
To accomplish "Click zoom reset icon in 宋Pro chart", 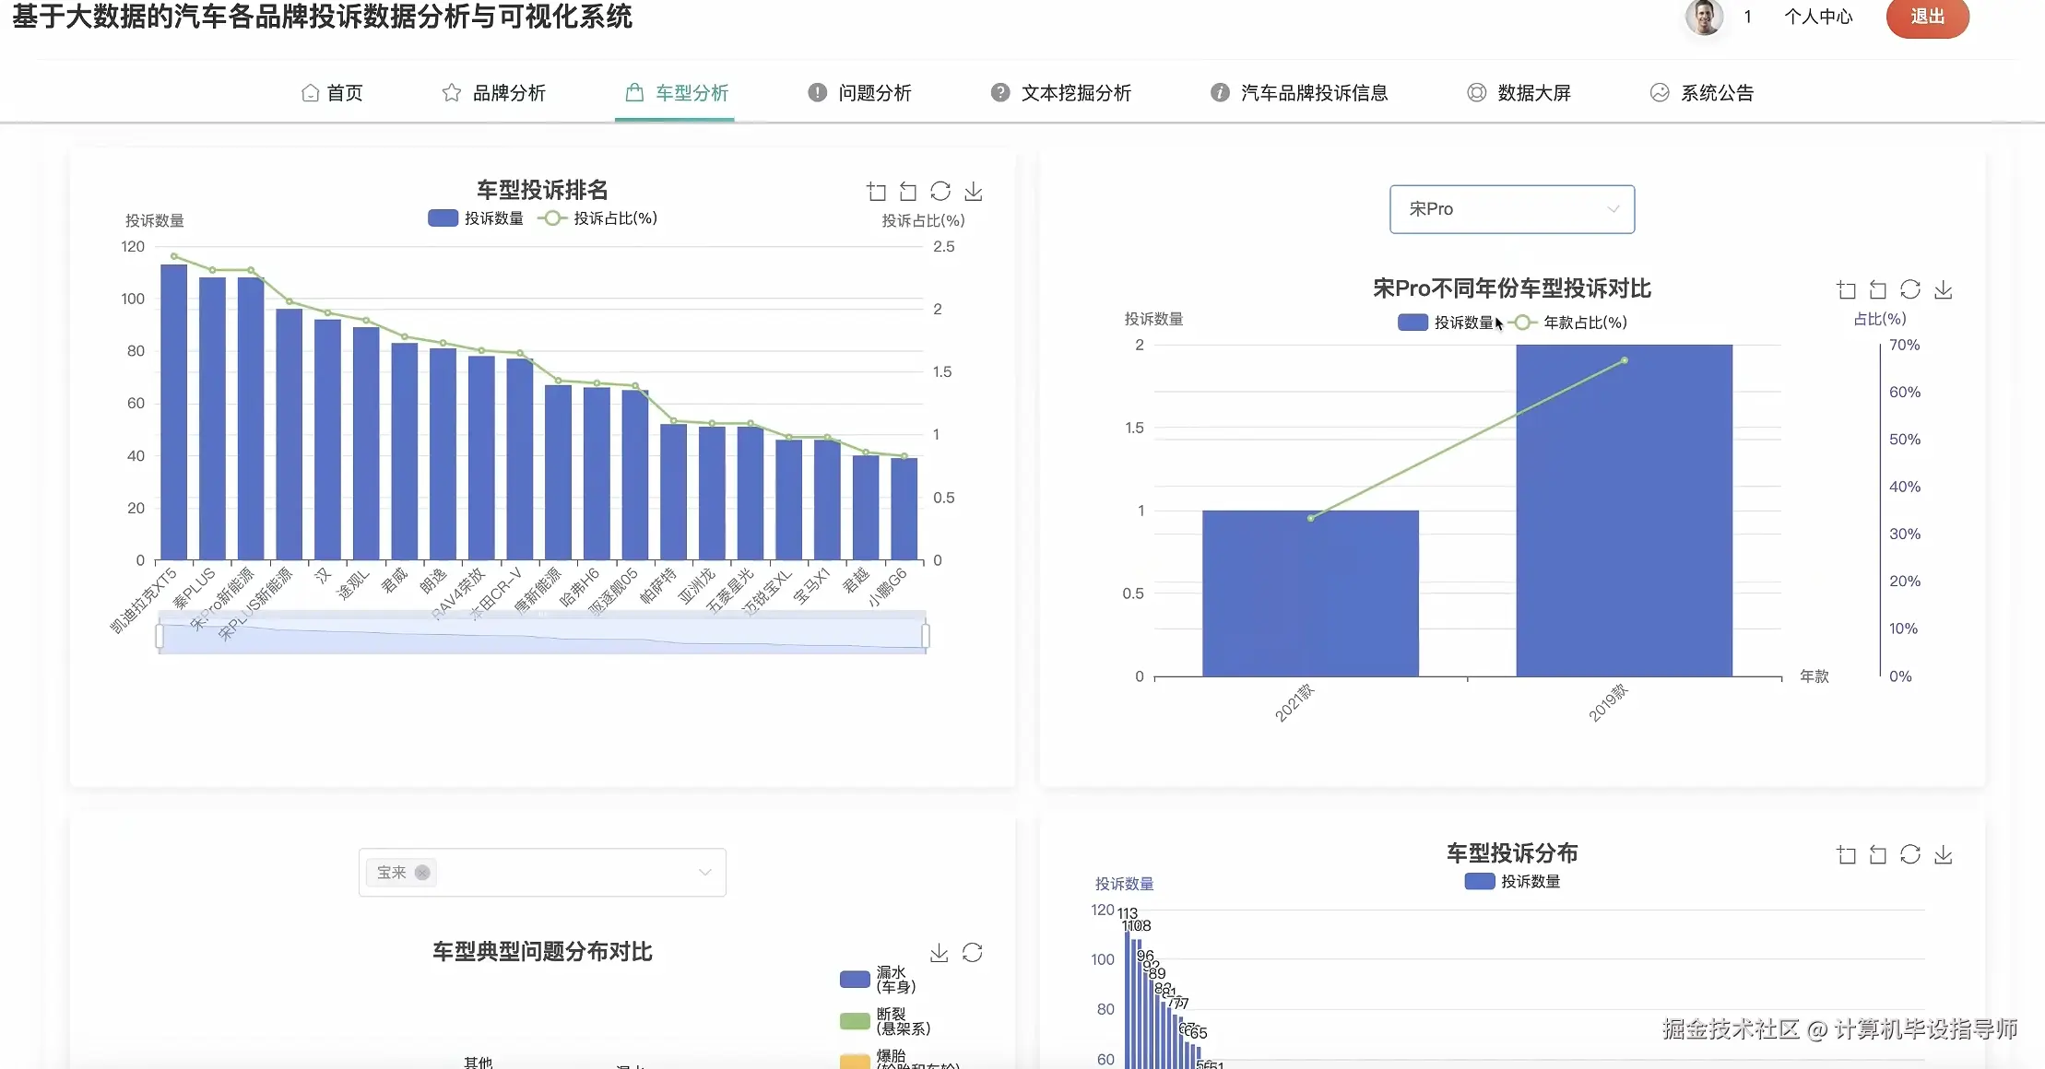I will point(1878,290).
